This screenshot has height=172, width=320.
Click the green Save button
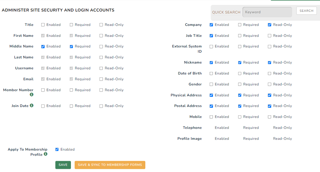[x=63, y=165]
